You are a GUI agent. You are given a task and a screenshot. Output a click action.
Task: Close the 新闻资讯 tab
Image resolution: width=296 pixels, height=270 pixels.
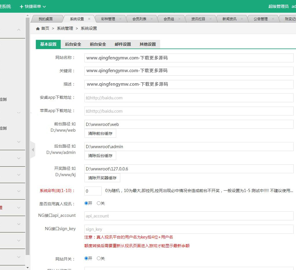click(242, 19)
